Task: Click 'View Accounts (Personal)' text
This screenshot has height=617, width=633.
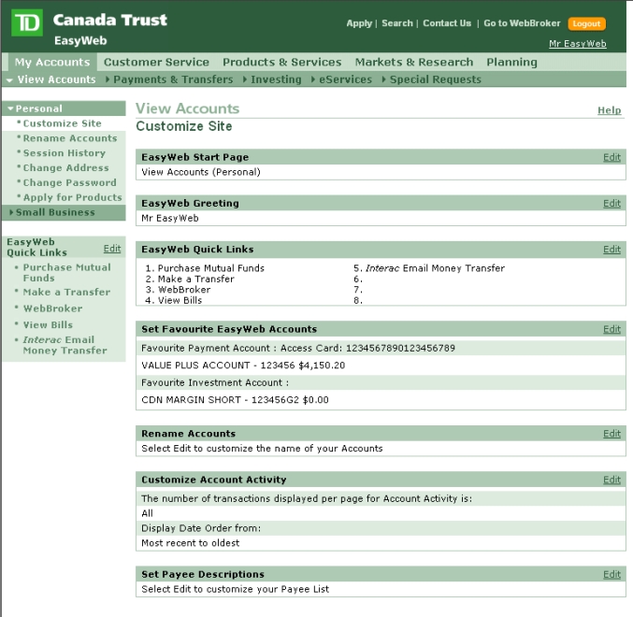Action: coord(201,172)
